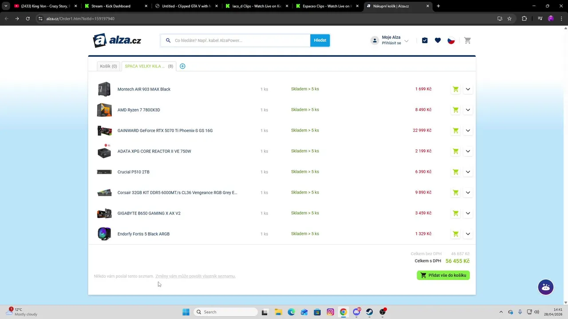Viewport: 568px width, 319px height.
Task: Bookmark this page with star icon
Action: point(509,19)
